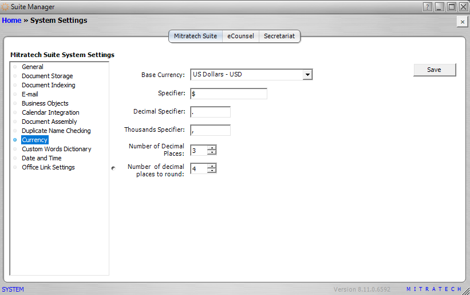Viewport: 470px width, 295px height.
Task: Click the SYSTEM user label in status bar
Action: coord(13,289)
